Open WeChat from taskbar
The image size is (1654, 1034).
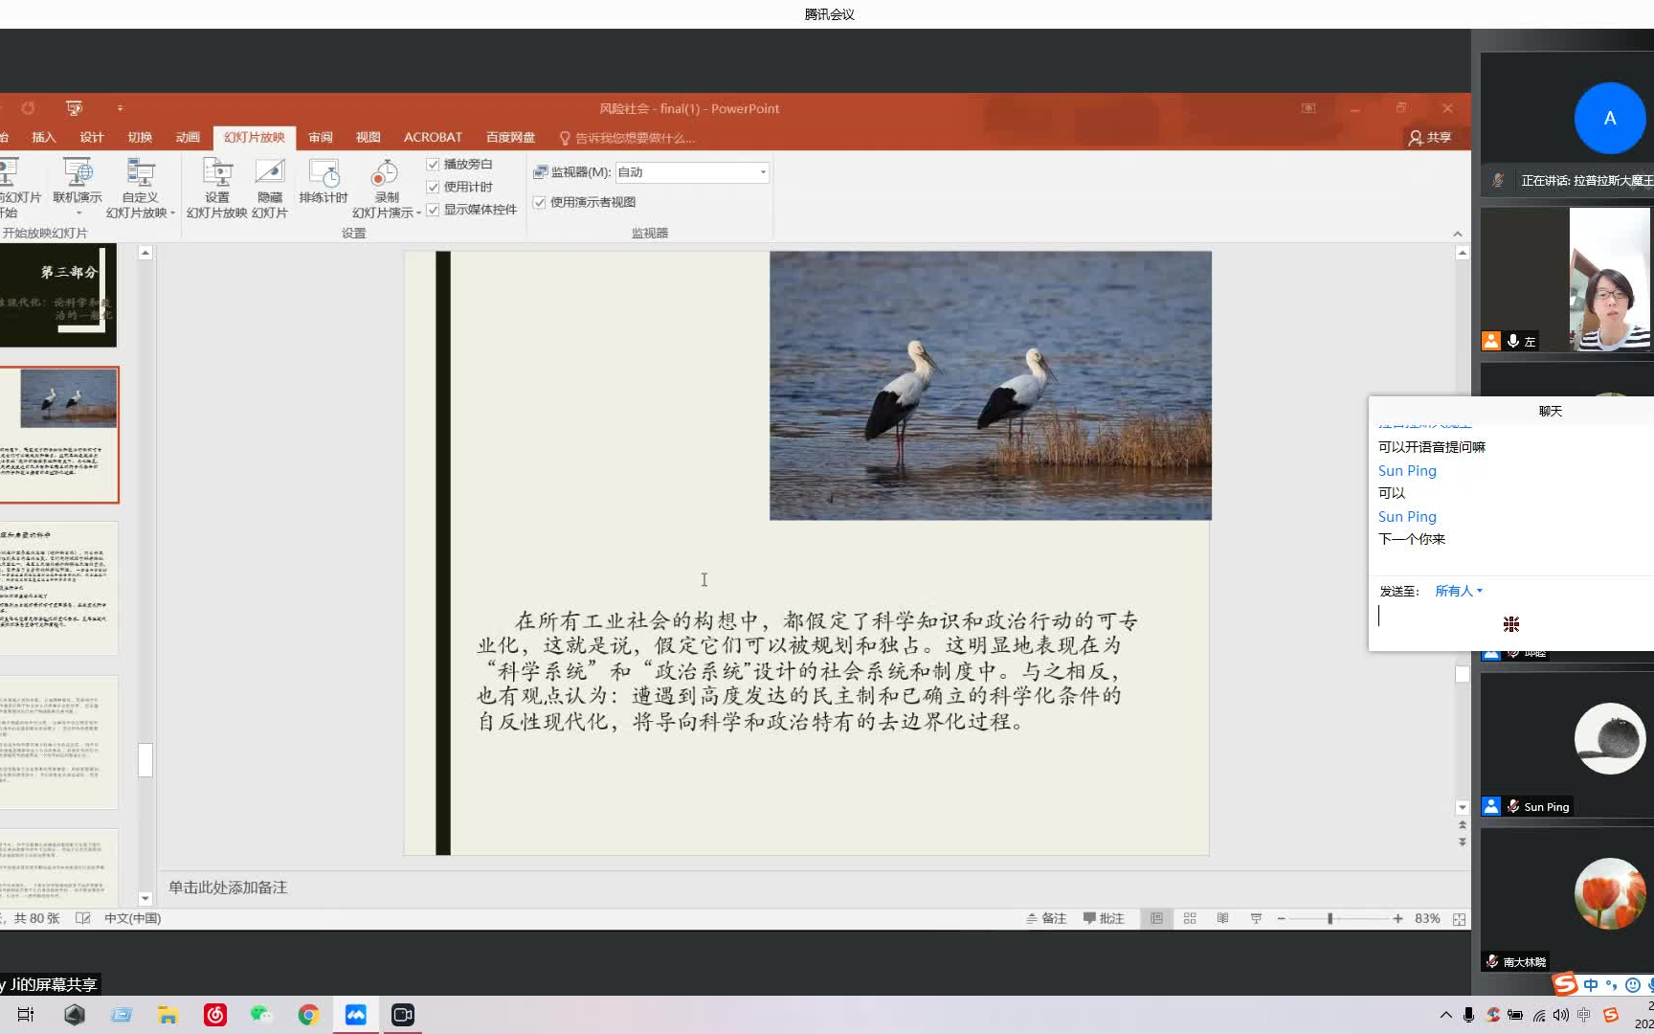pos(261,1015)
